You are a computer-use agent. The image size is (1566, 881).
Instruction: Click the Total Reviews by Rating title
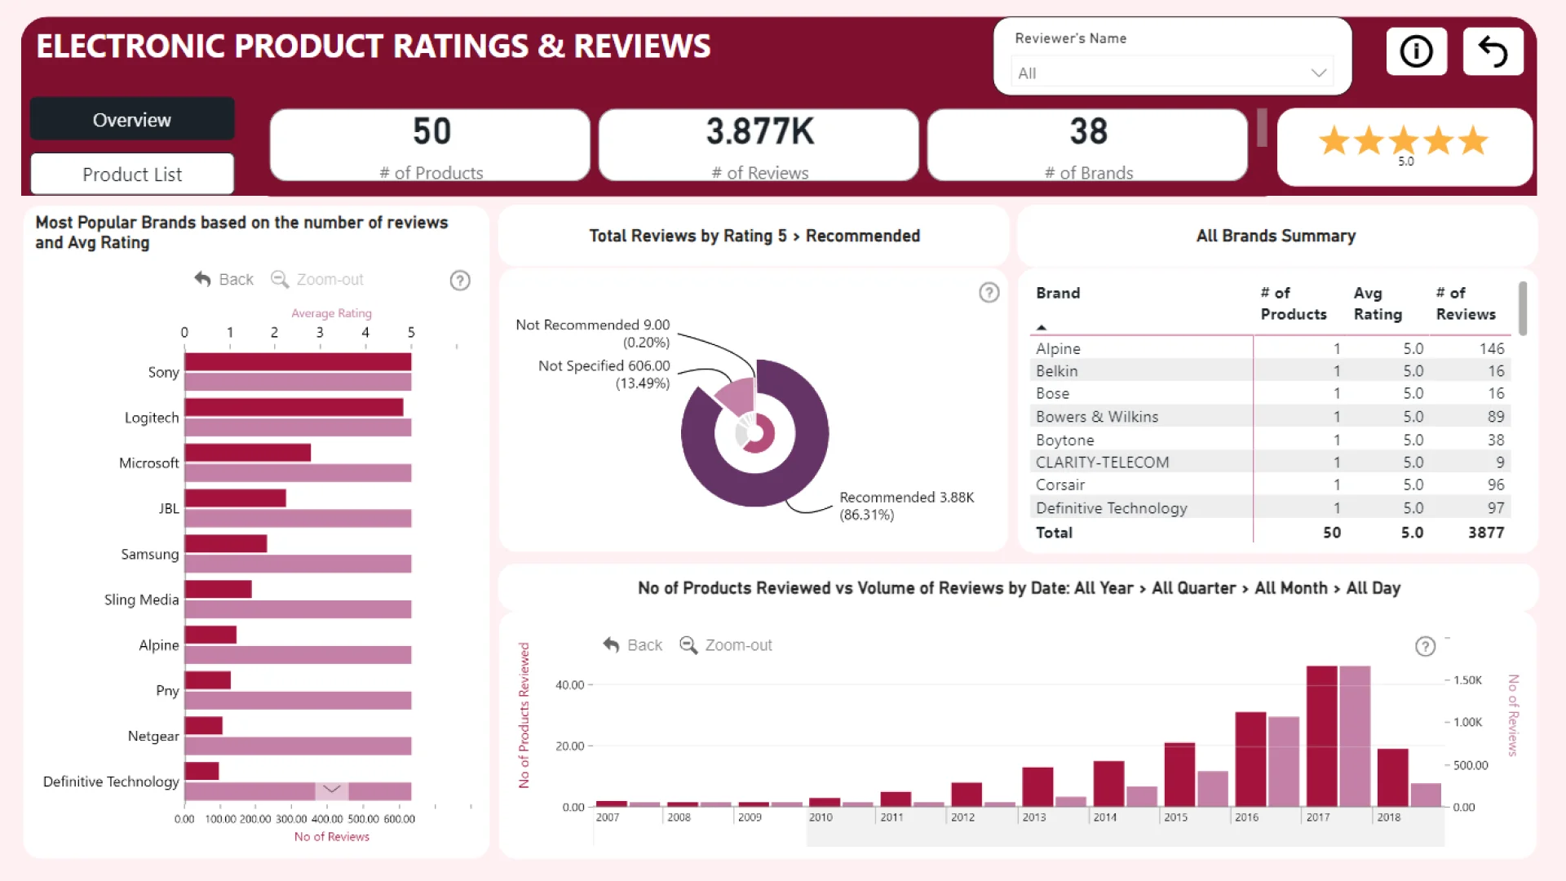754,236
